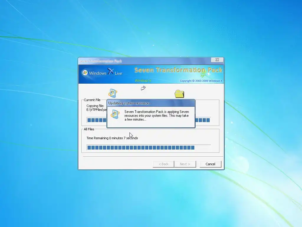Click the Copyright 2003-2009 Windows X text
This screenshot has height=227, width=302.
(x=201, y=81)
